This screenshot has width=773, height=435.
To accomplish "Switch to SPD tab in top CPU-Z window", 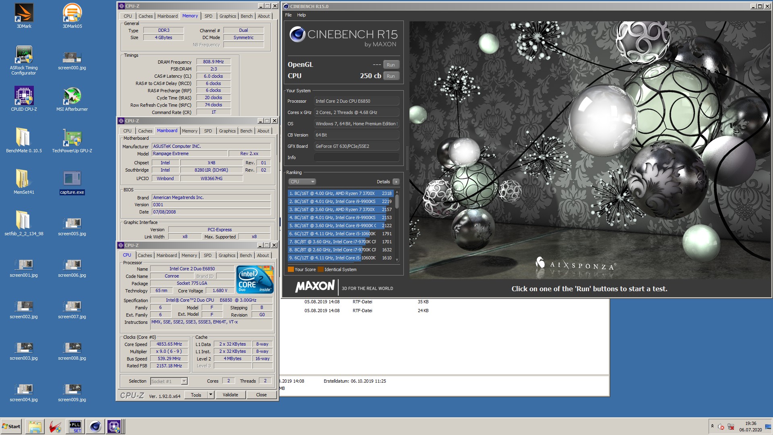I will click(x=208, y=16).
